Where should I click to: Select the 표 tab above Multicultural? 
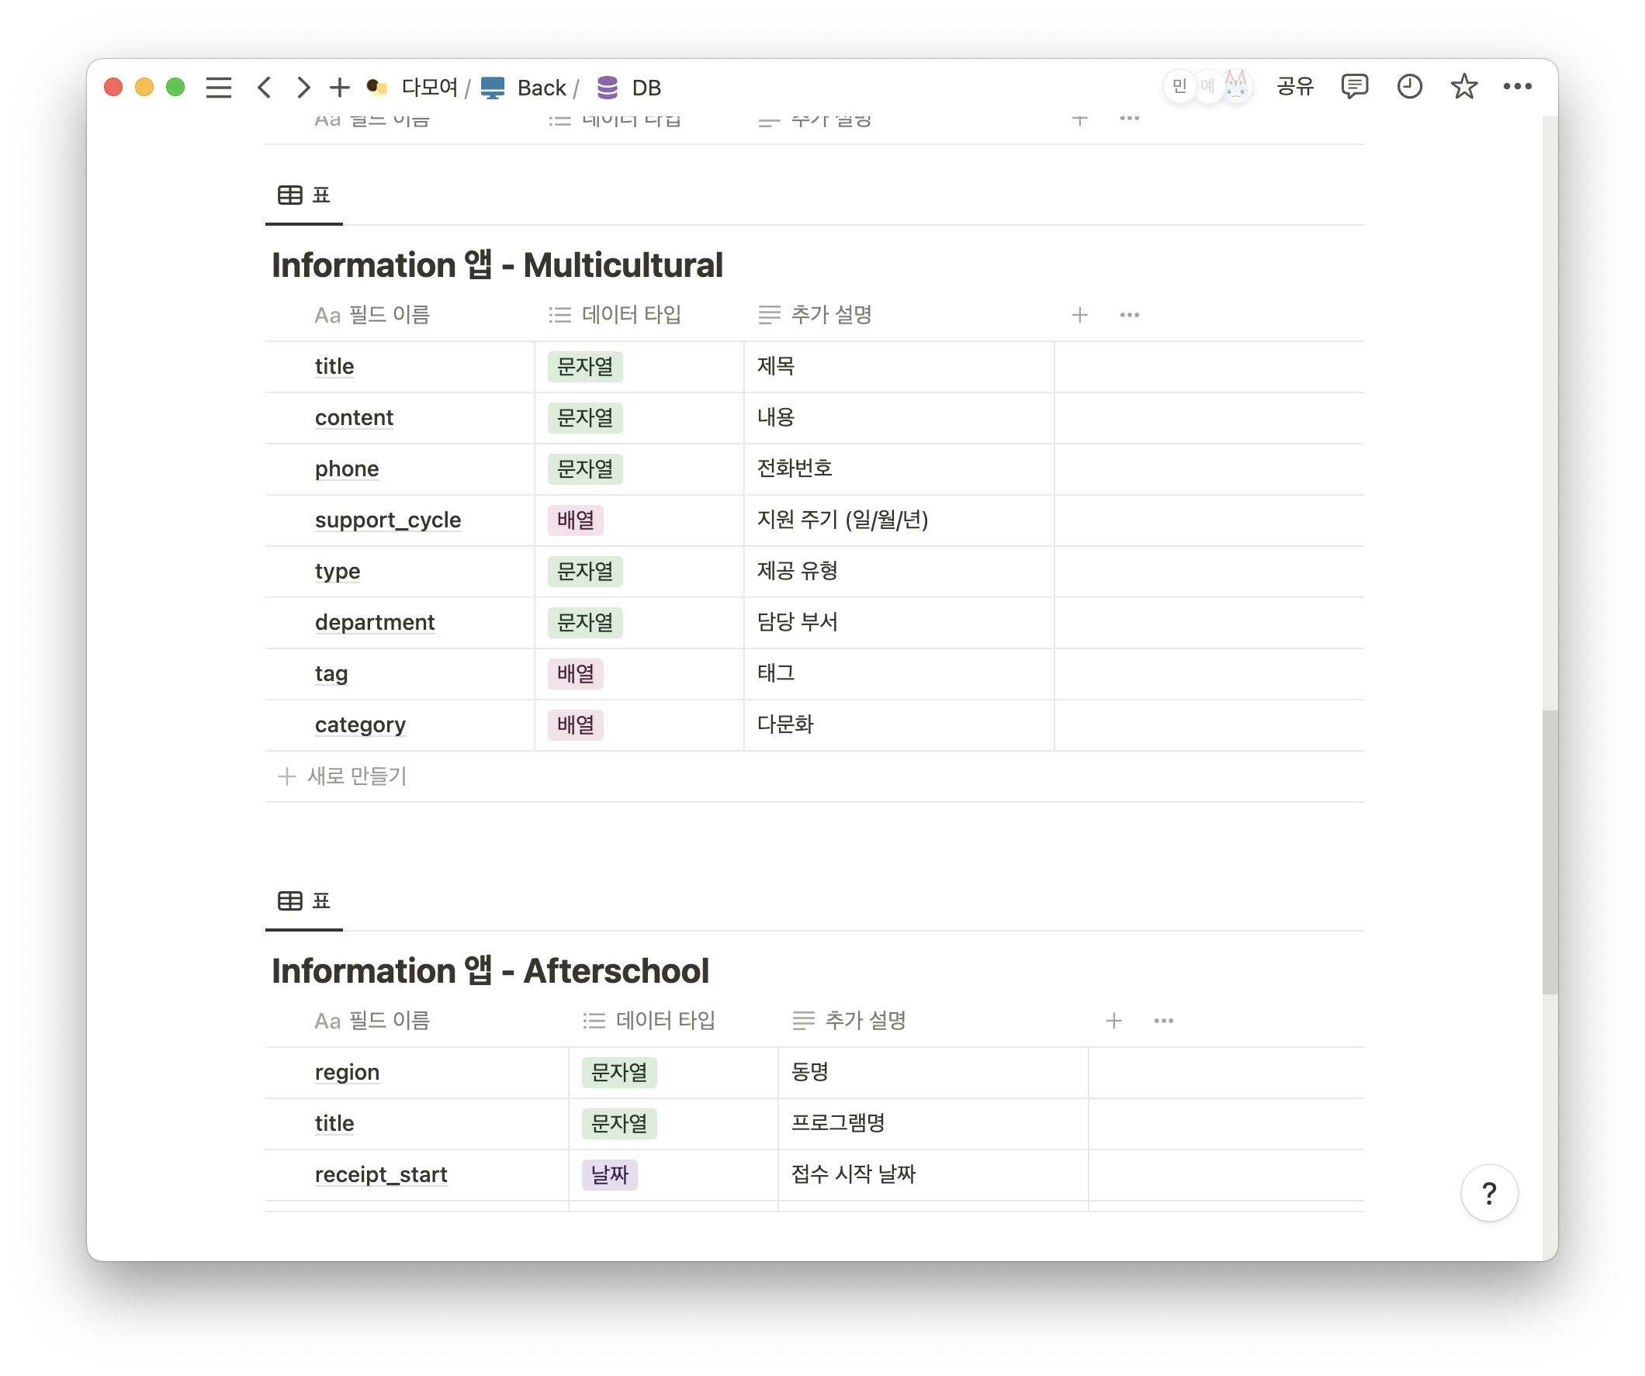pos(304,195)
